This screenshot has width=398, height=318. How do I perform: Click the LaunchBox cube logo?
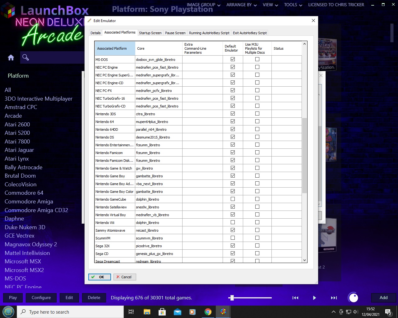(8, 11)
